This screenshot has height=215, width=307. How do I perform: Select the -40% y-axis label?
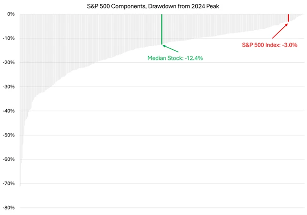(8, 111)
